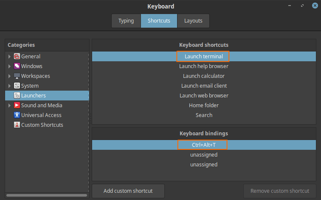
Task: Click the Categories column header
Action: [47, 45]
